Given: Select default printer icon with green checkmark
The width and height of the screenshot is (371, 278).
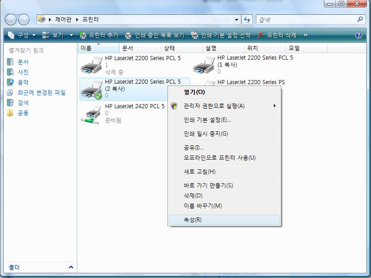Looking at the screenshot, I should point(91,90).
